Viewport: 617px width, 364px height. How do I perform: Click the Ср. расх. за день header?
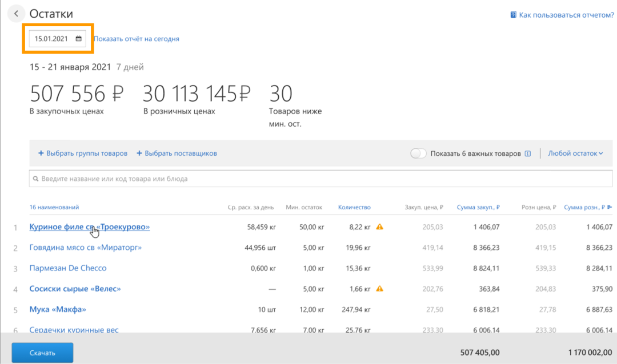[x=251, y=207]
